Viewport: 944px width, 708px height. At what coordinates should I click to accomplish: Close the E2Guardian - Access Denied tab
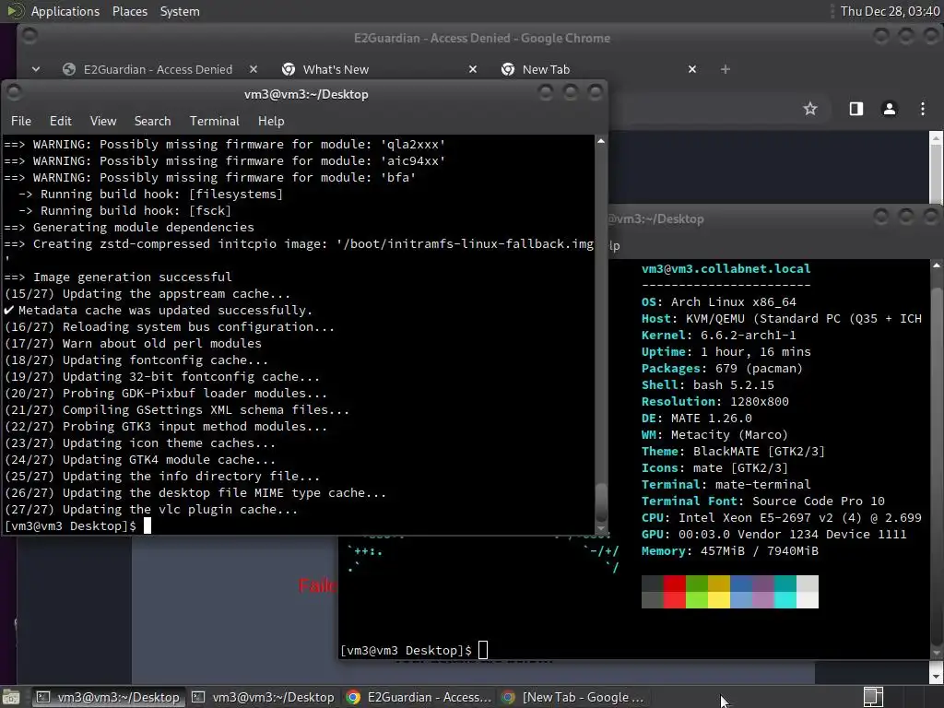pos(254,69)
